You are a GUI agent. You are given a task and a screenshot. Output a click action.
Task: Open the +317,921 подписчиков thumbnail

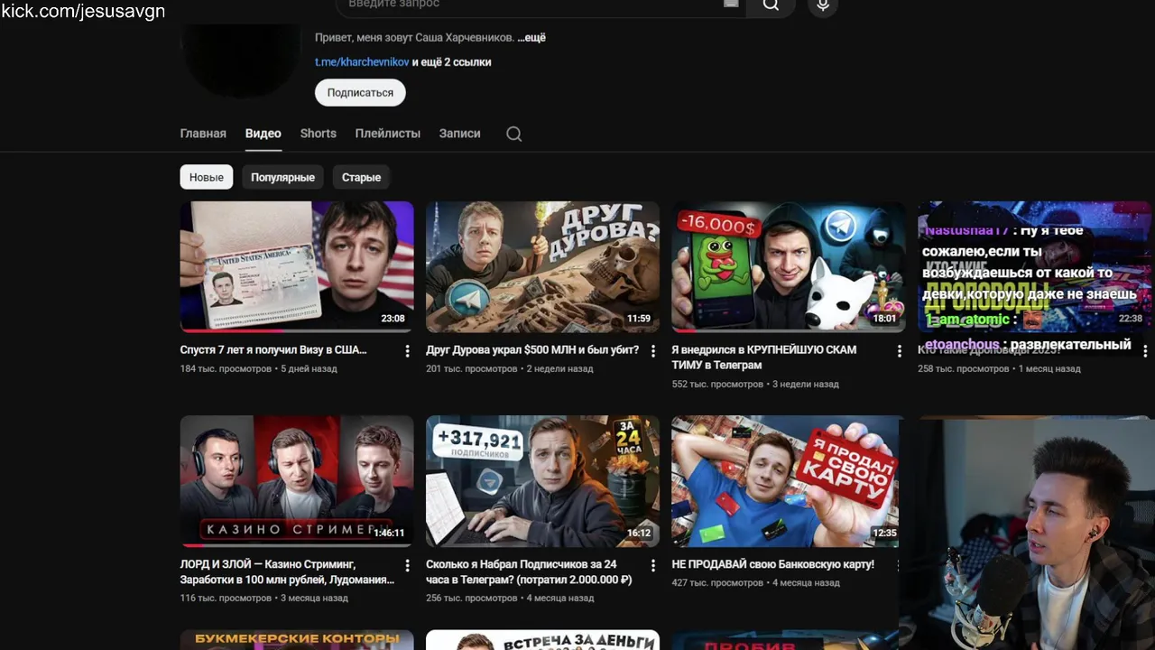[x=542, y=481]
